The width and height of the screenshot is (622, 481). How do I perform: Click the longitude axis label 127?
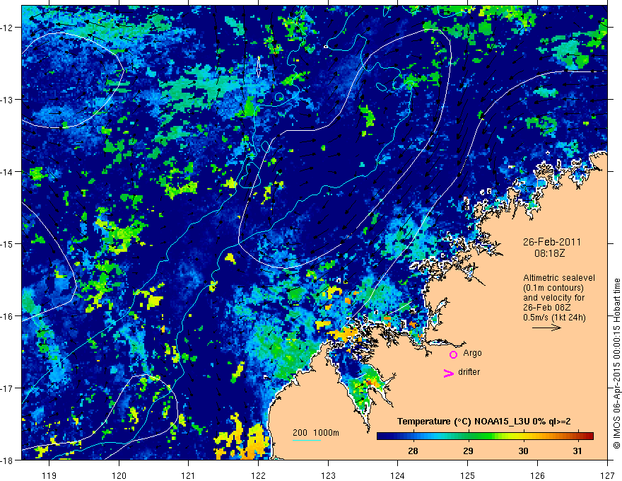pos(607,475)
